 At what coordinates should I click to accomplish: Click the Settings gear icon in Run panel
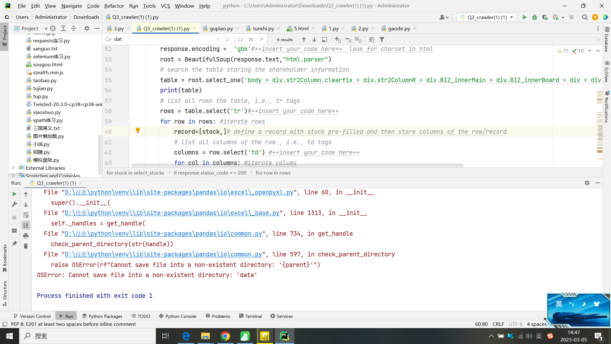(x=587, y=183)
